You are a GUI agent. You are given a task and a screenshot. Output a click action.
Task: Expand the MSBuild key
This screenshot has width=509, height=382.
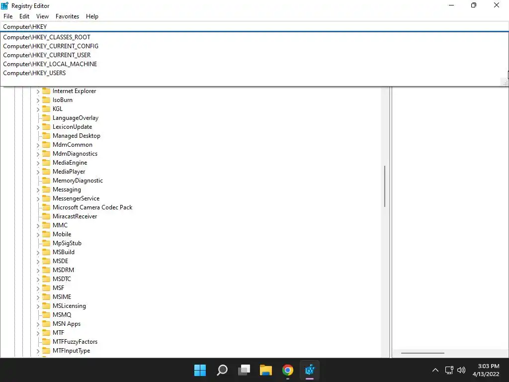38,252
